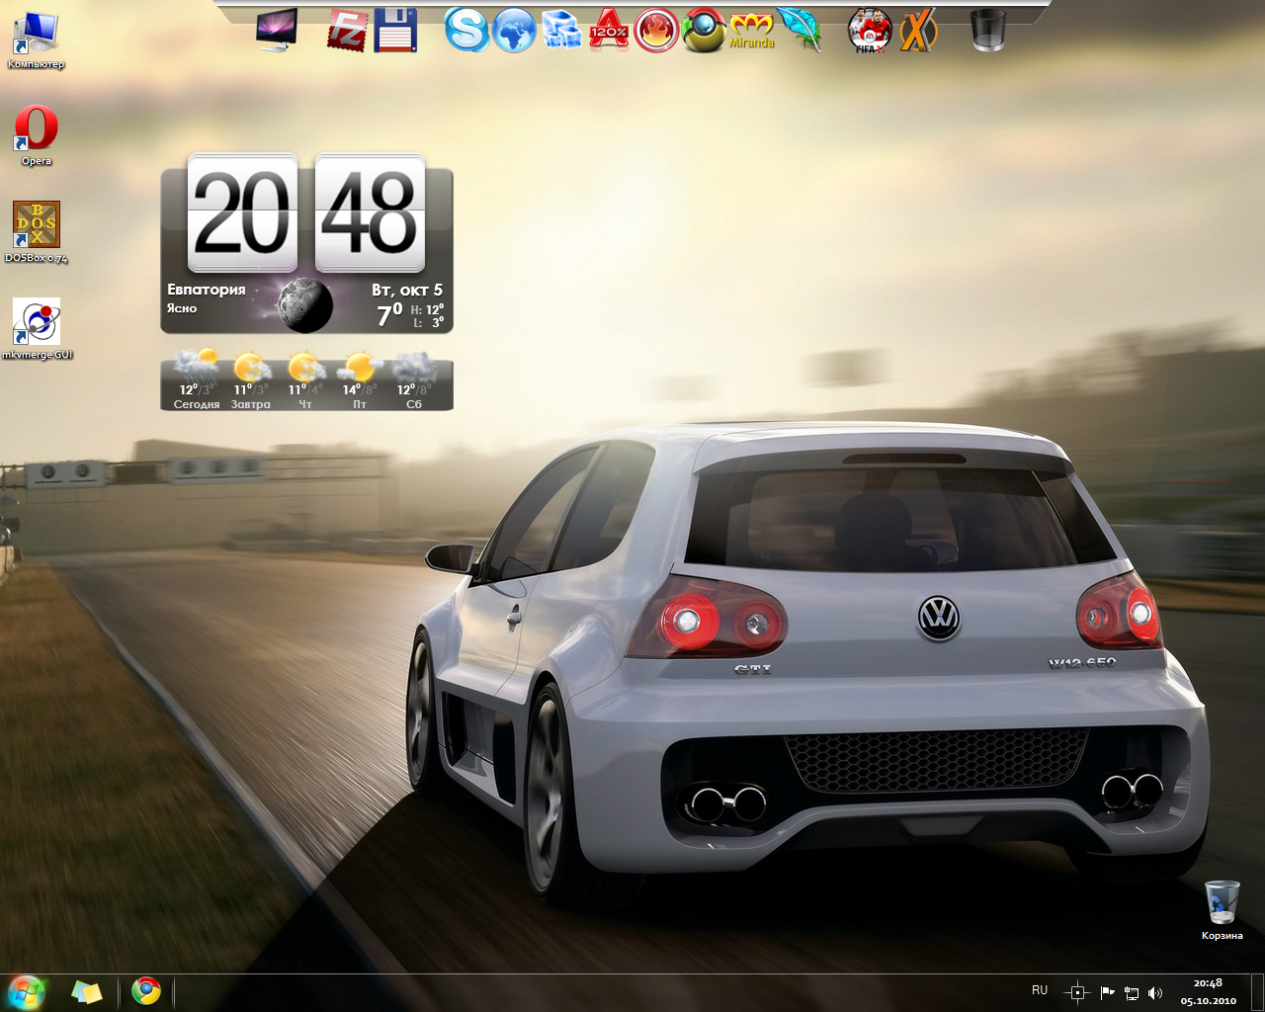Open the teal feather icon in dock
This screenshot has width=1265, height=1012.
(800, 30)
